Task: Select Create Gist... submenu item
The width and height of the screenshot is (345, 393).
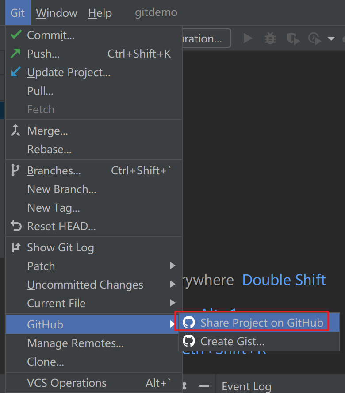Action: [x=259, y=341]
